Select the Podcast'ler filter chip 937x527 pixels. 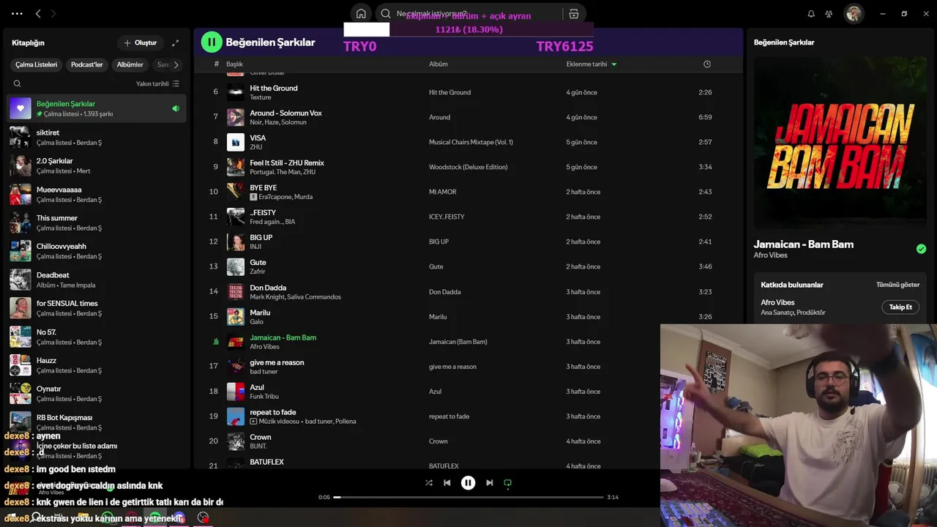click(86, 64)
